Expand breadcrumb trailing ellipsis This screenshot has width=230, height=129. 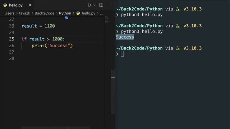tap(101, 14)
